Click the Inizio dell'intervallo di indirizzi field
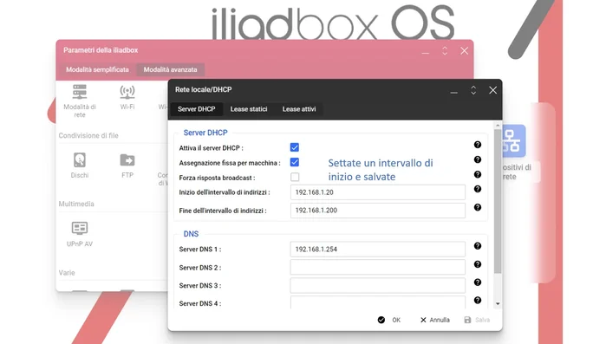606x344 pixels. click(x=378, y=192)
